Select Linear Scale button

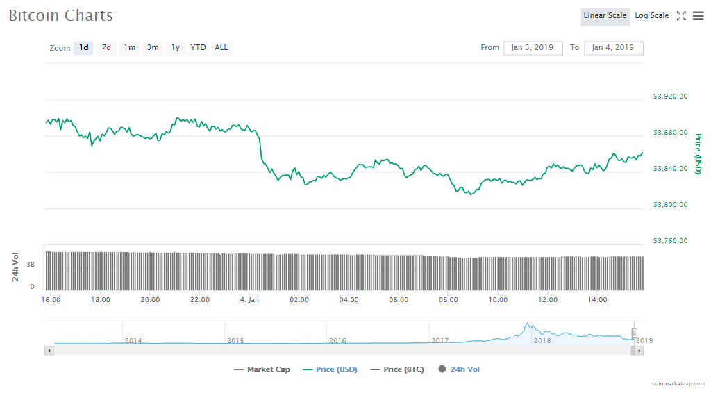pos(605,16)
